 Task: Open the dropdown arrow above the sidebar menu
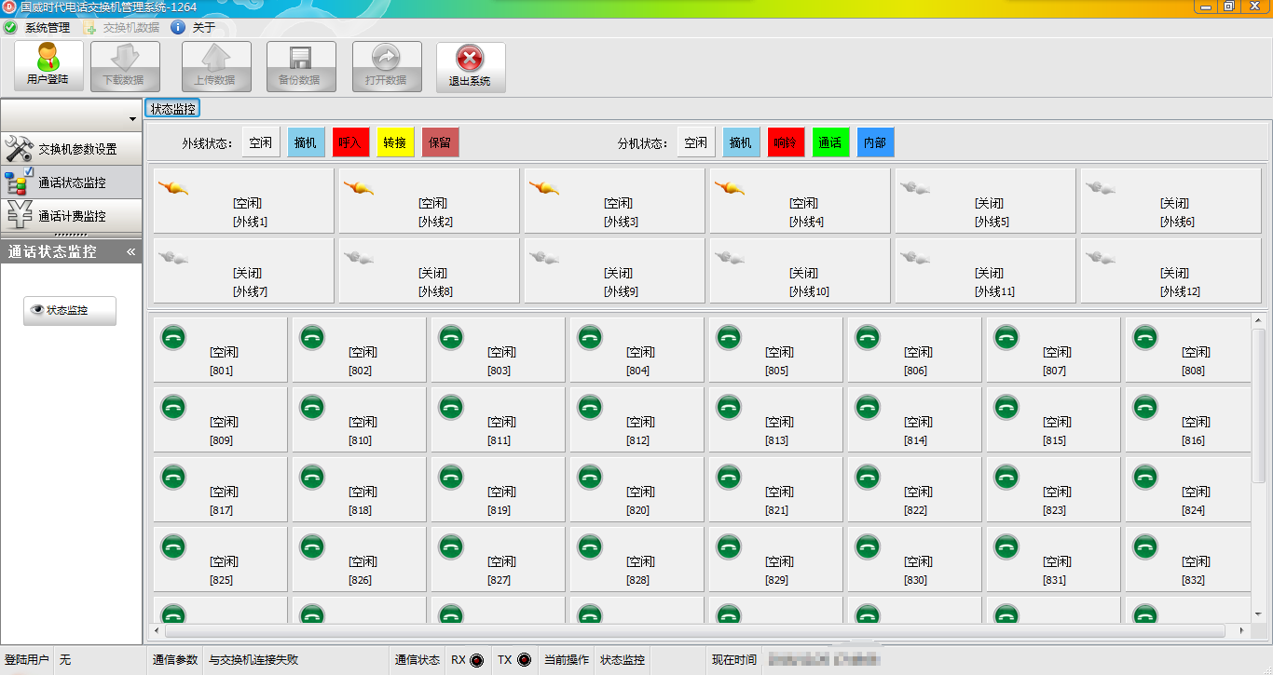pyautogui.click(x=132, y=120)
